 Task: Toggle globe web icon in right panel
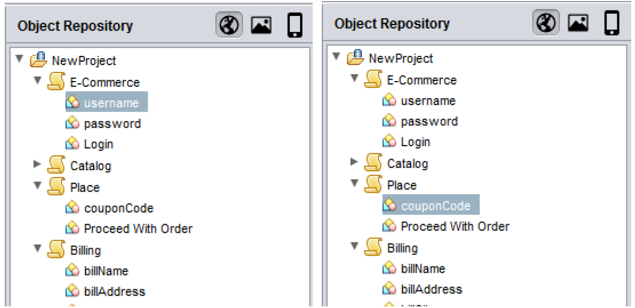click(x=546, y=23)
